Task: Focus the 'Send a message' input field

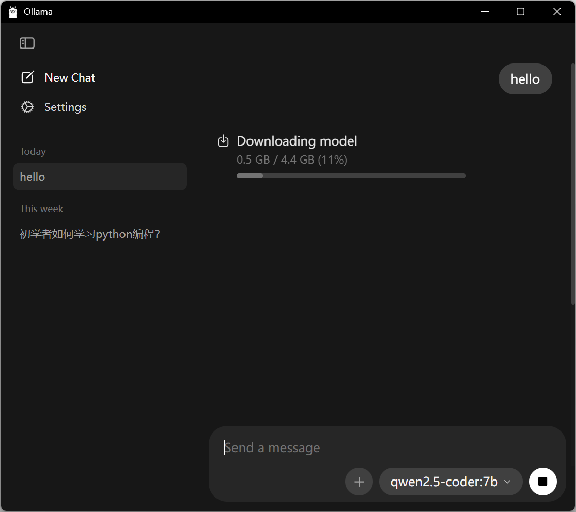Action: coord(387,448)
